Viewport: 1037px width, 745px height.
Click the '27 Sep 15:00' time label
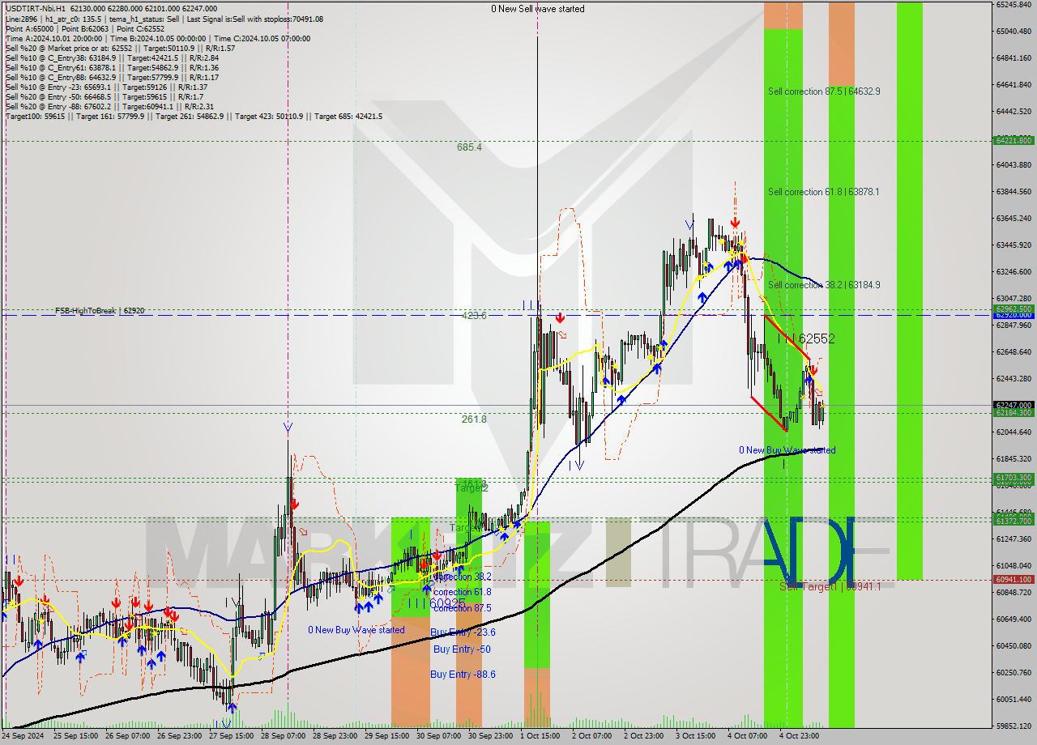(233, 736)
